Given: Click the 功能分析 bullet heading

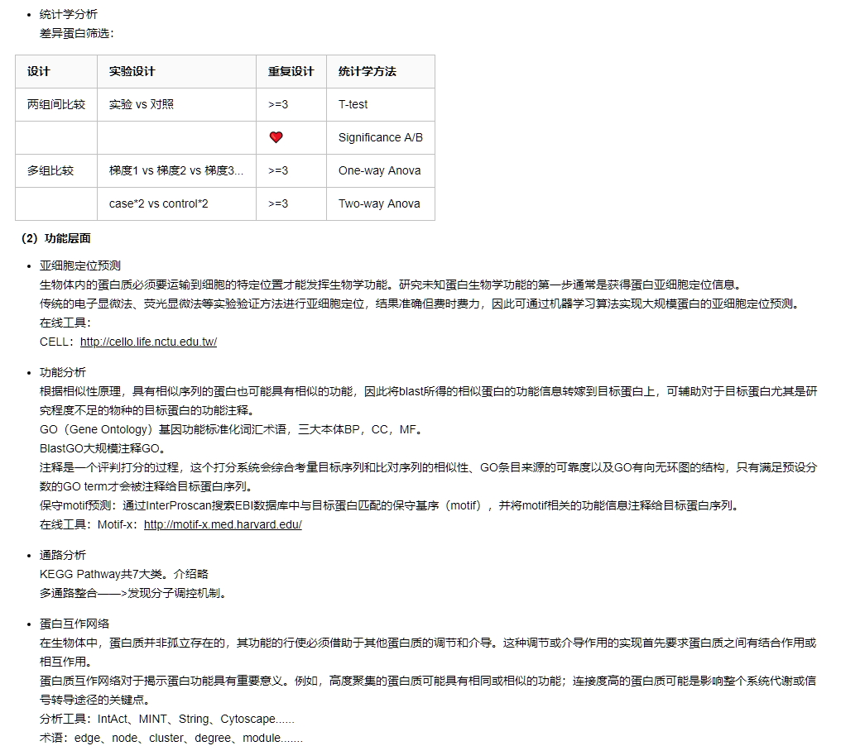Looking at the screenshot, I should (62, 372).
